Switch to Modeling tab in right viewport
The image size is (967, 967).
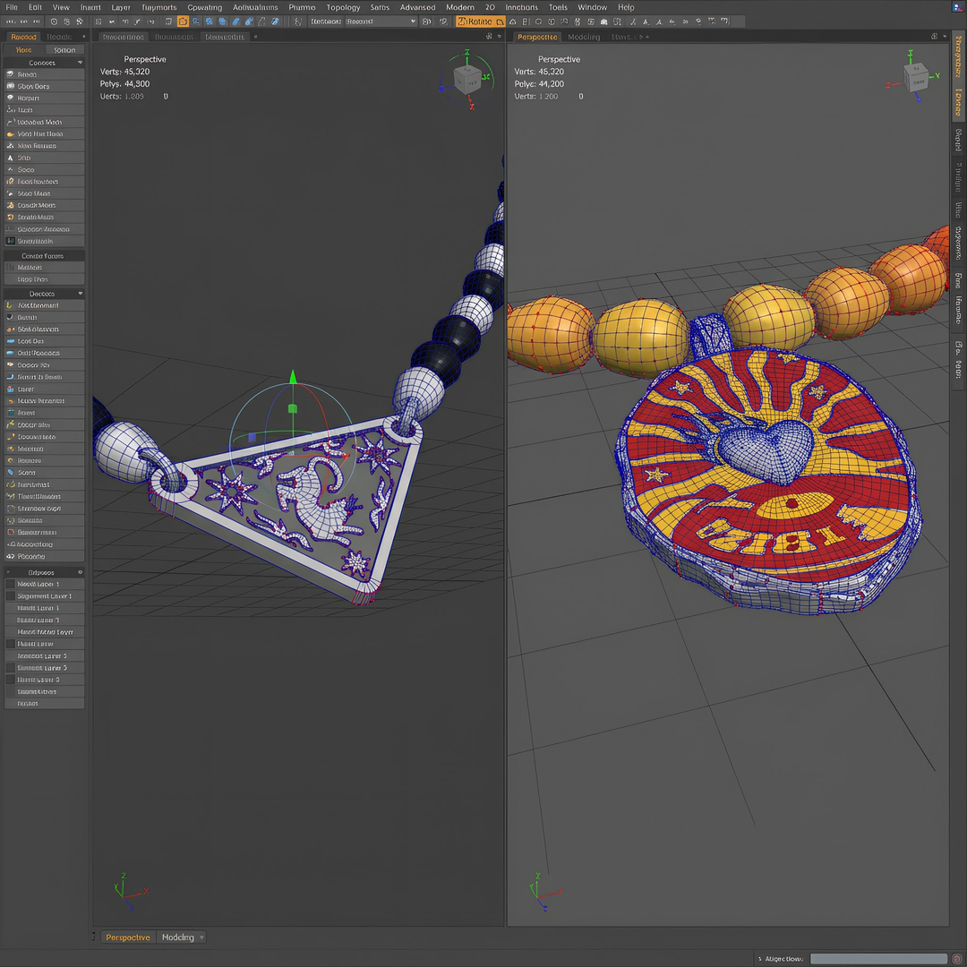coord(584,37)
